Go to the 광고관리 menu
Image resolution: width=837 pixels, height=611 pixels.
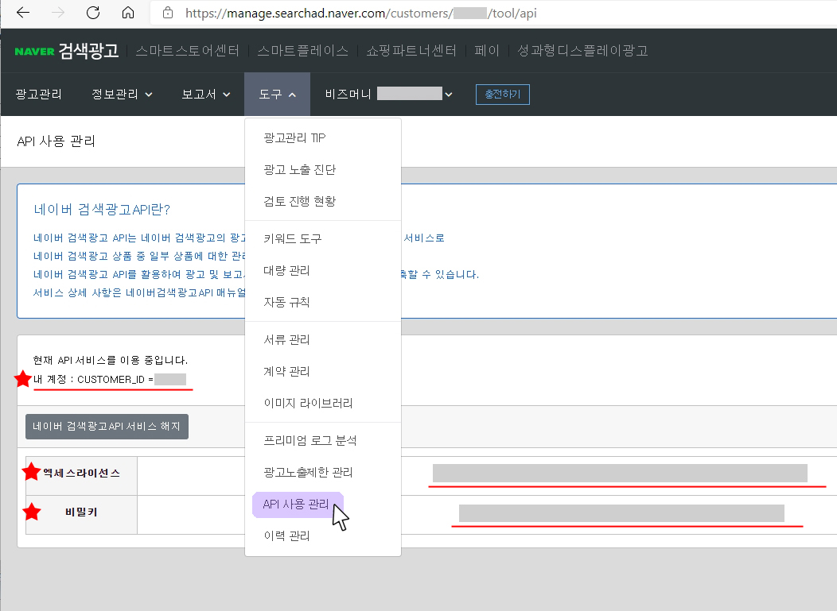[x=38, y=95]
